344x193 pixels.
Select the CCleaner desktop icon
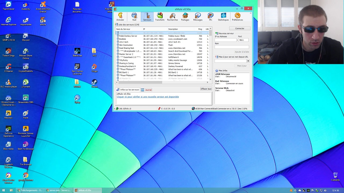(x=9, y=68)
